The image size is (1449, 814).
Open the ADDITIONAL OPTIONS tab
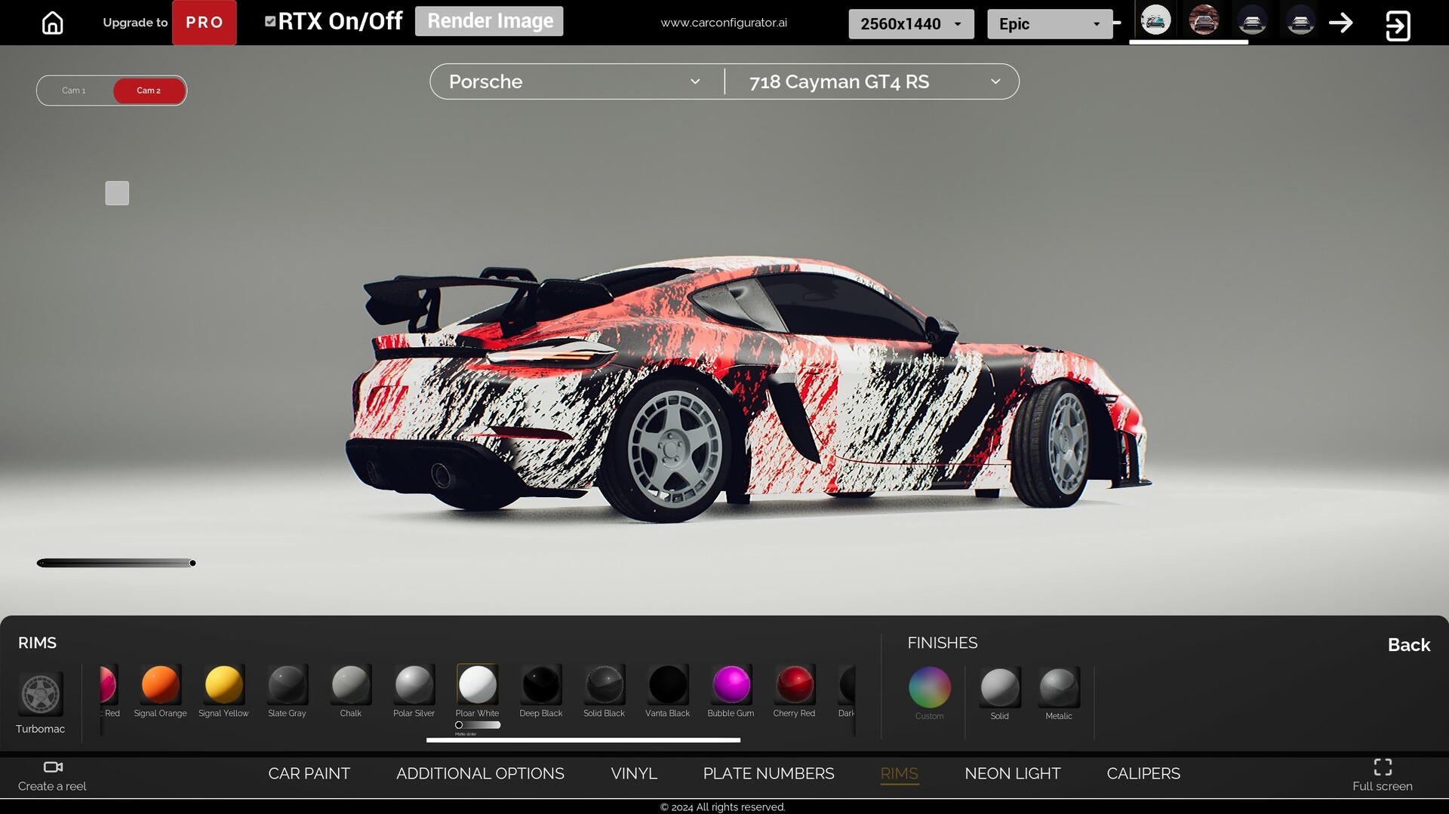[480, 773]
